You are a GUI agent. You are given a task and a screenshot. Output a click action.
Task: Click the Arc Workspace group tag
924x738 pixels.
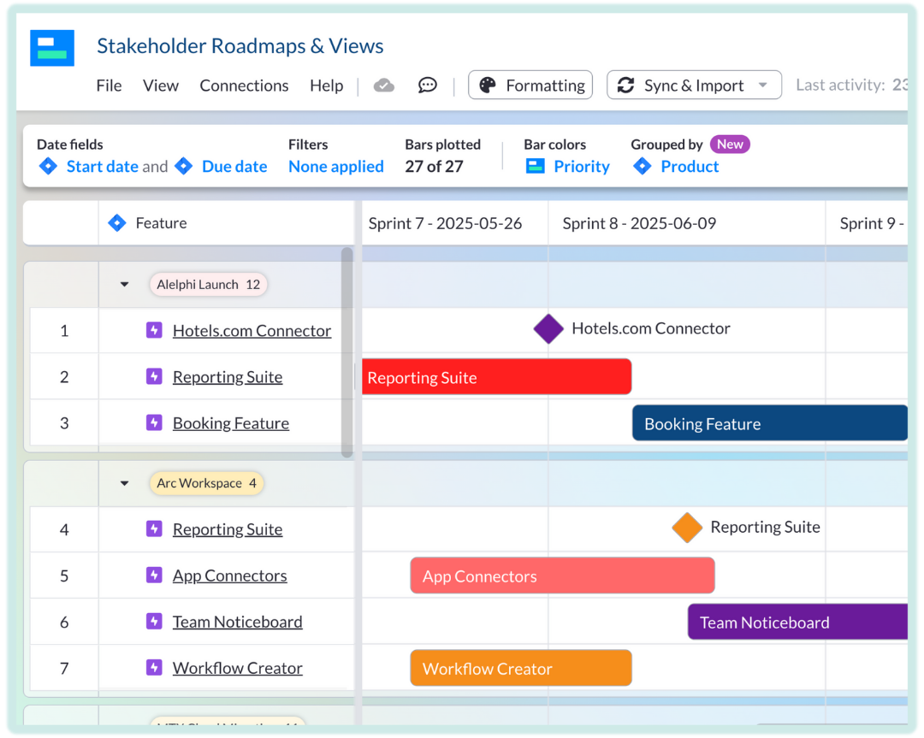pos(206,483)
